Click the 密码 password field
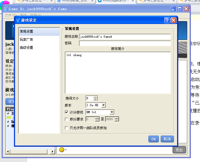This screenshot has width=200, height=162. 125,43
